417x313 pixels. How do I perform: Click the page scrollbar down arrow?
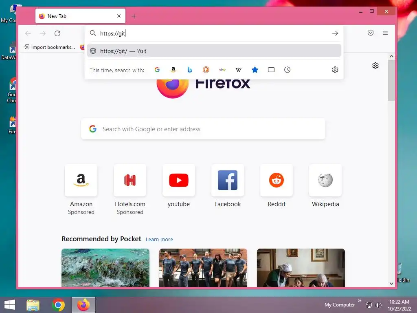click(391, 284)
